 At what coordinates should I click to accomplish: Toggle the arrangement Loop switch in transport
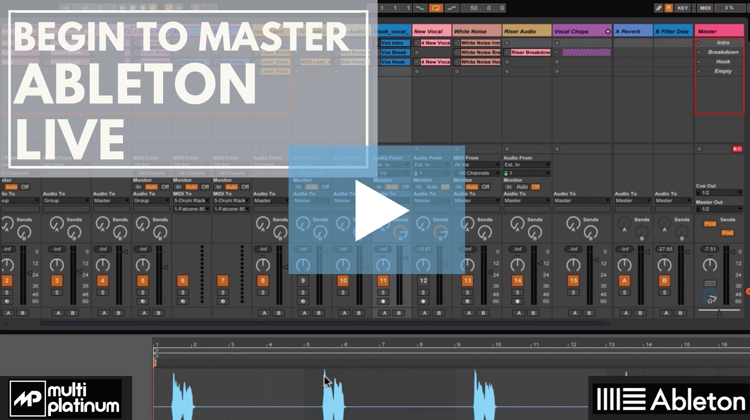click(x=435, y=8)
